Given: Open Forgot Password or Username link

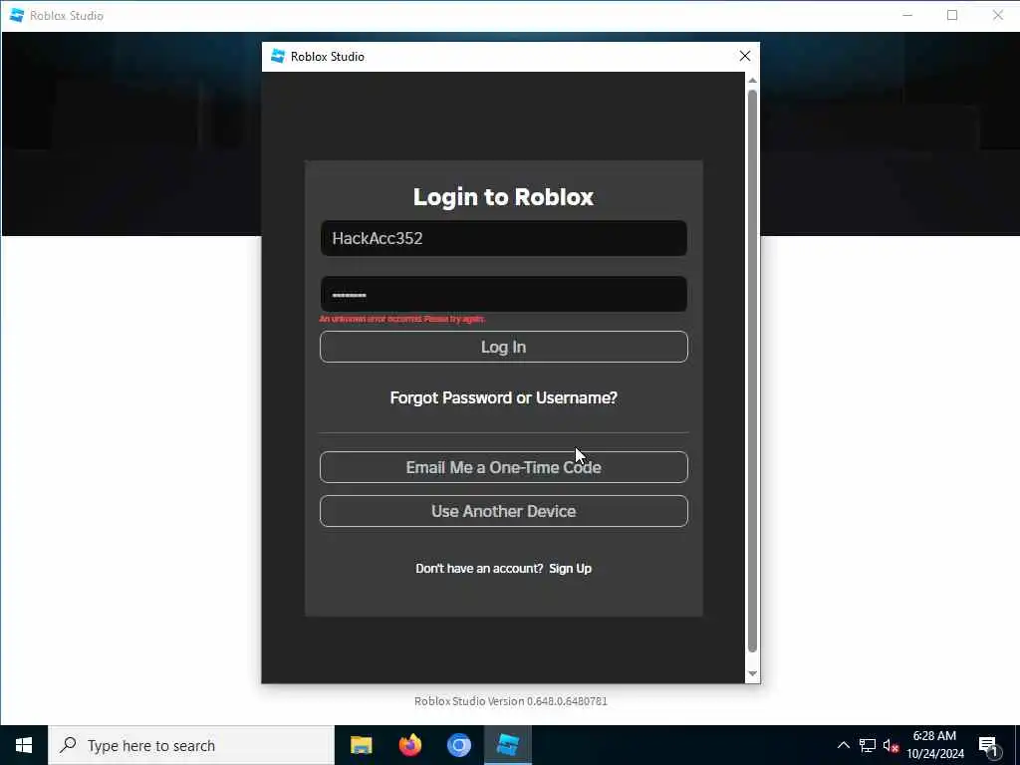Looking at the screenshot, I should click(x=503, y=397).
